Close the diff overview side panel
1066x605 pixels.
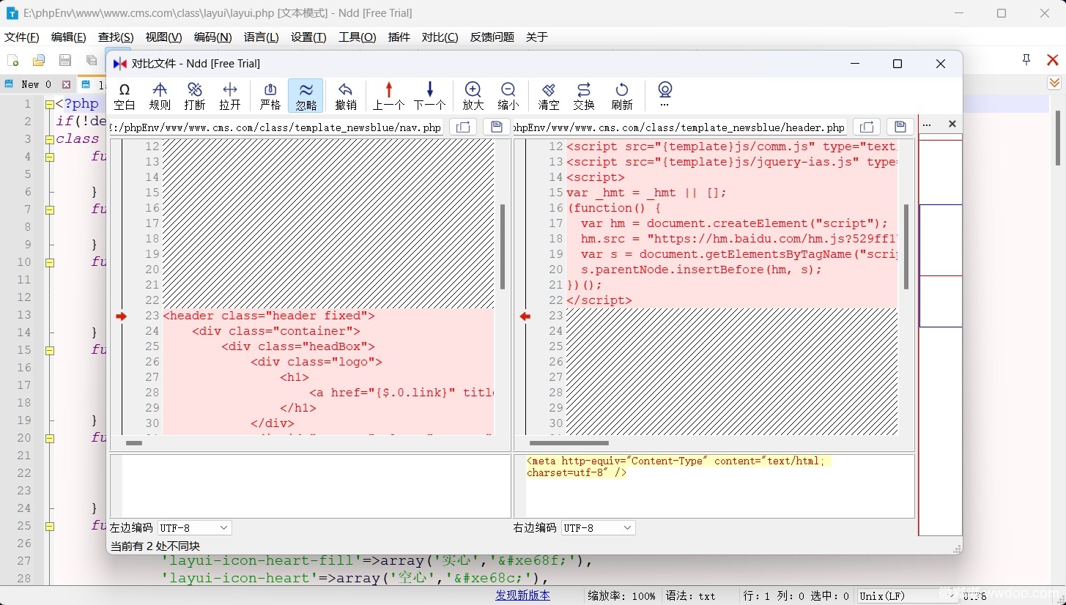click(952, 124)
